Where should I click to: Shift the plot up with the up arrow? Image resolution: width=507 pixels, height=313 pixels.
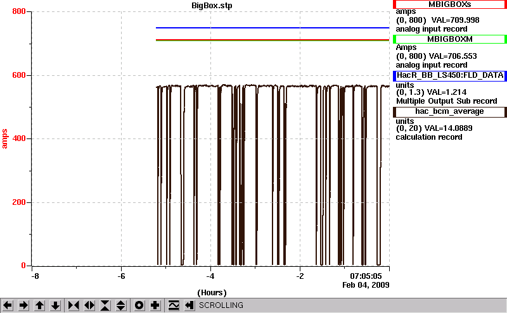[x=39, y=305]
